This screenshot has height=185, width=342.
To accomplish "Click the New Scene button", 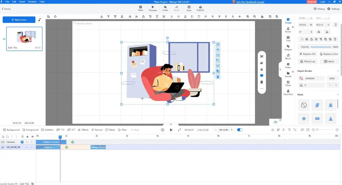I will click(19, 20).
